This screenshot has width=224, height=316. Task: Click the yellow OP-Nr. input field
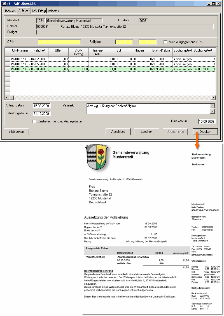point(59,42)
